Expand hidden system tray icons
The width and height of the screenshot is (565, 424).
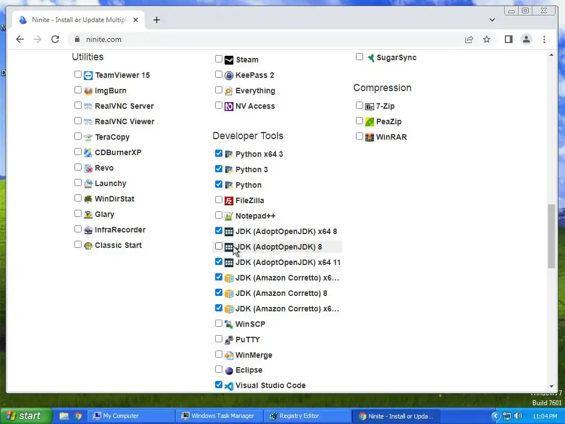point(495,416)
